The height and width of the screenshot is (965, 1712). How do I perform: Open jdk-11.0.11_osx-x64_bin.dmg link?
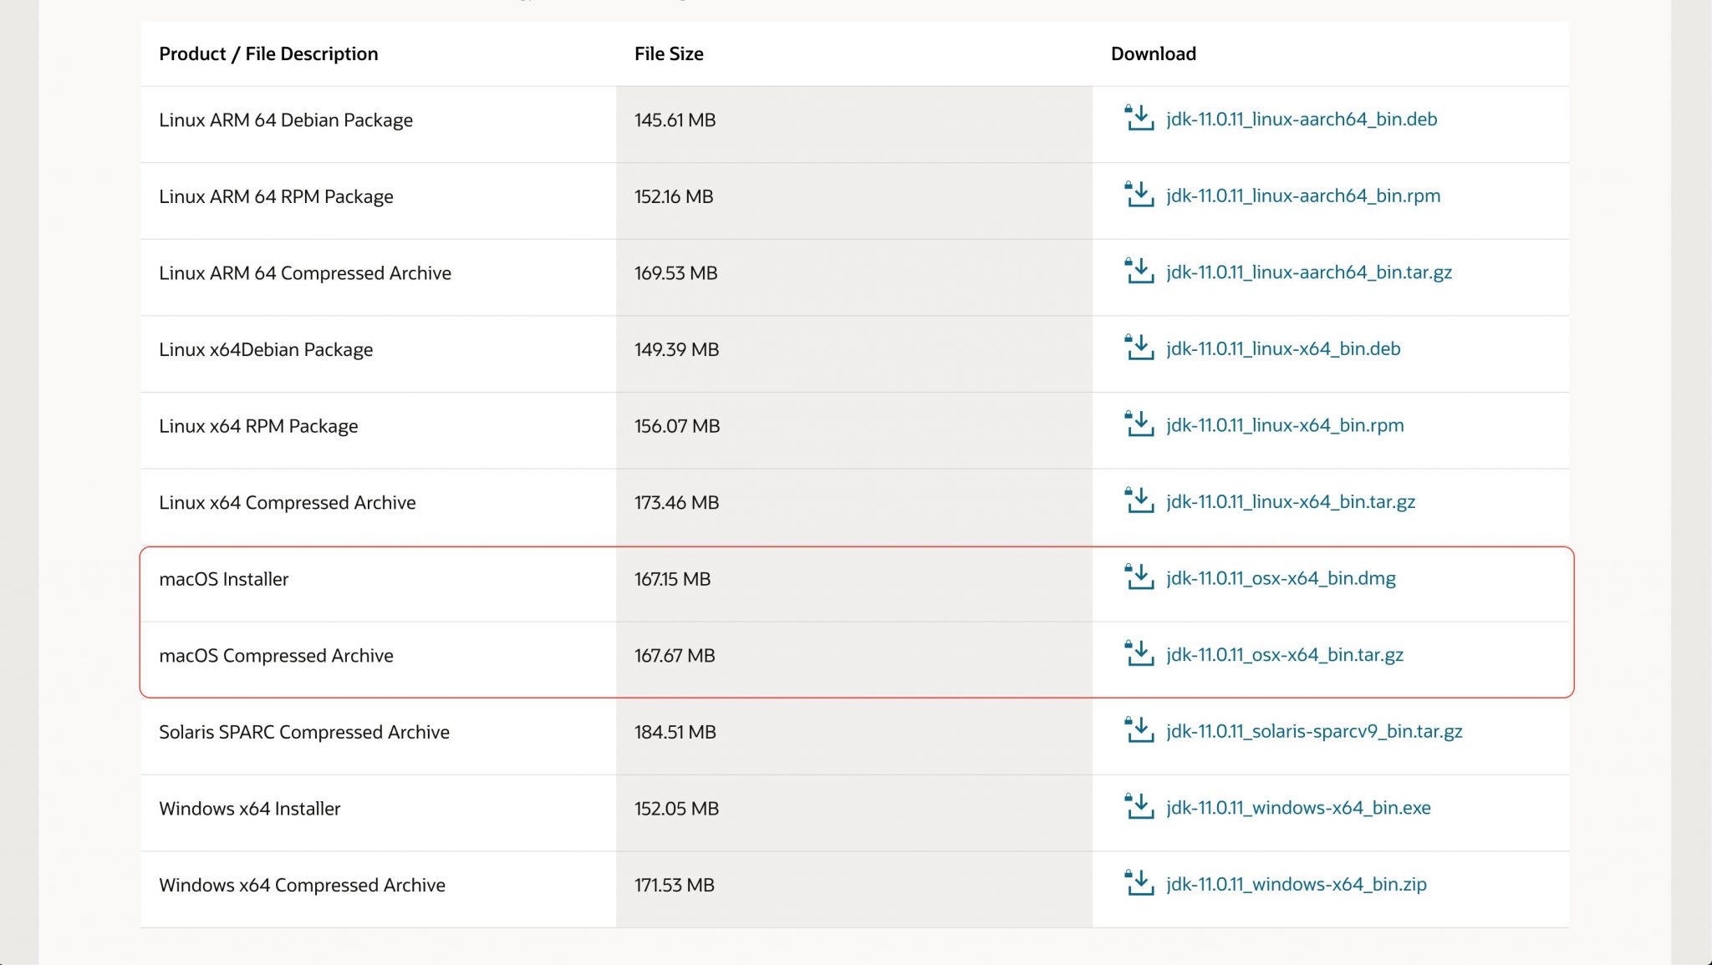coord(1281,578)
